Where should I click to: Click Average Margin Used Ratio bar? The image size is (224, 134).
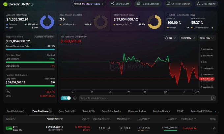tap(30, 49)
